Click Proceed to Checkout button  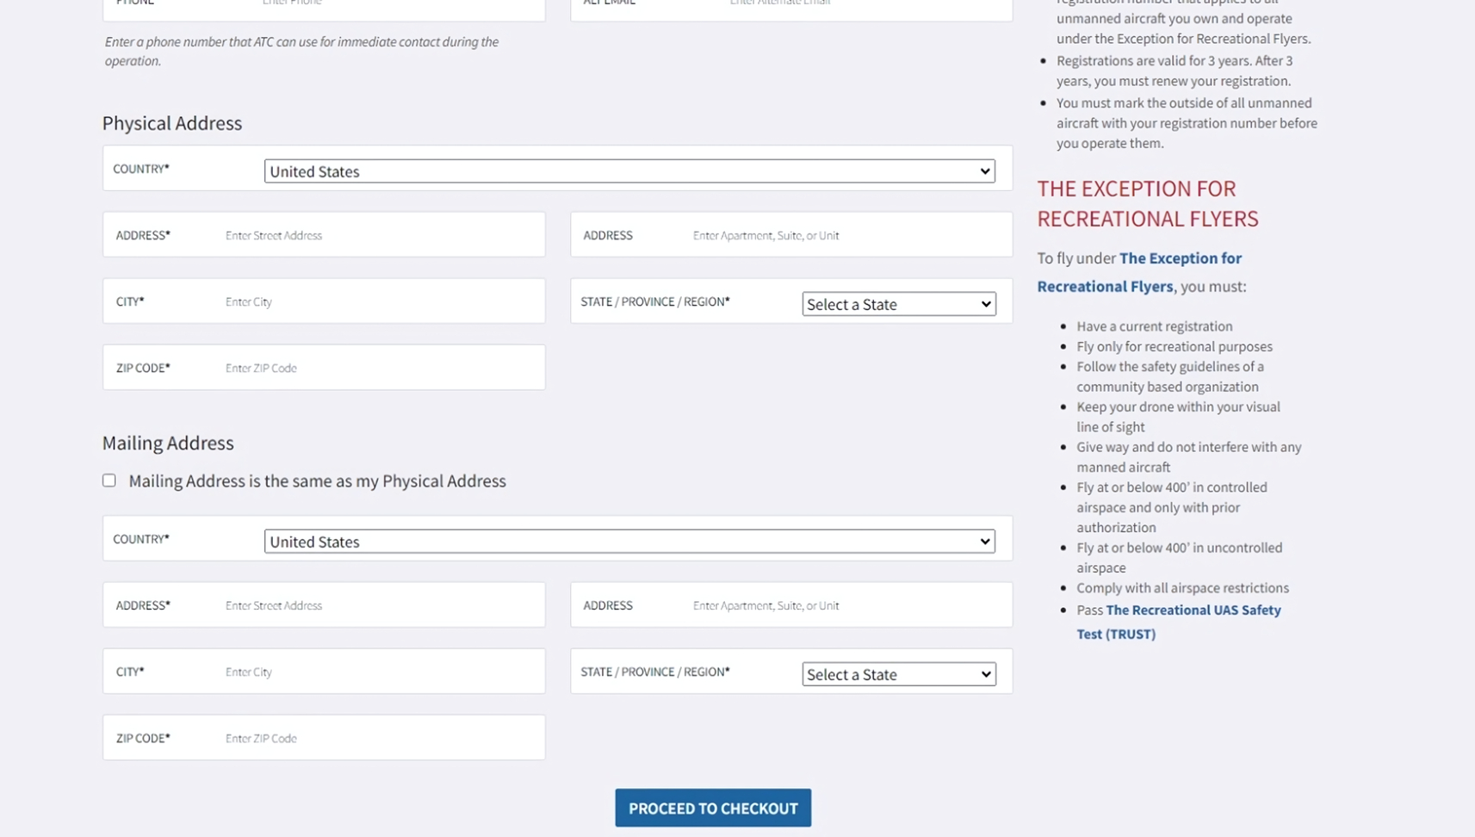712,808
